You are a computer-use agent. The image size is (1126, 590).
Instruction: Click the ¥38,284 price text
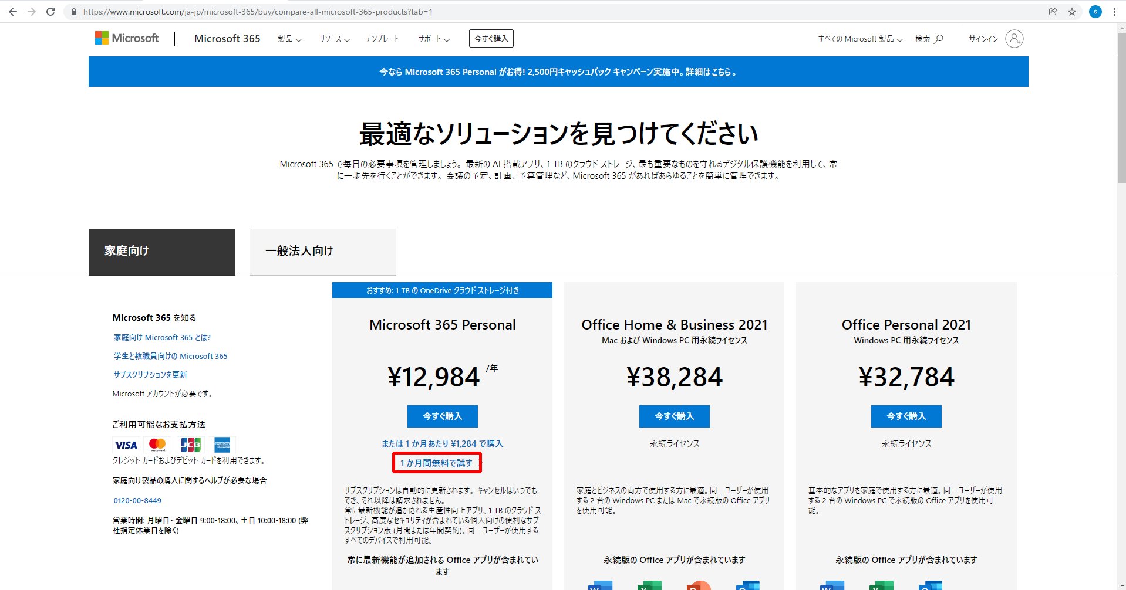click(x=675, y=377)
